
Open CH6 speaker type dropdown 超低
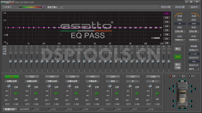(x=113, y=81)
